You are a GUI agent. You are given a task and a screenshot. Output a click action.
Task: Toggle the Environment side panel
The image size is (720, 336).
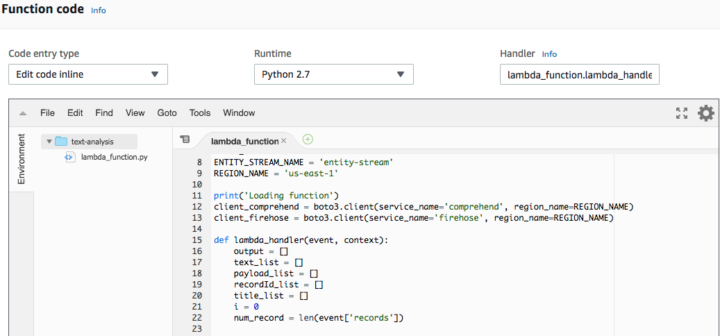pos(22,159)
